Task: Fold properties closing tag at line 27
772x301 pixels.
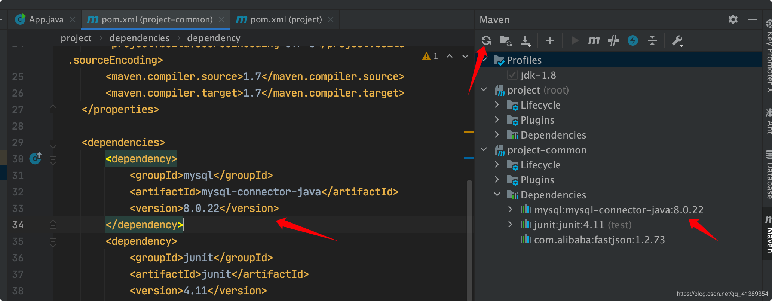Action: [53, 110]
